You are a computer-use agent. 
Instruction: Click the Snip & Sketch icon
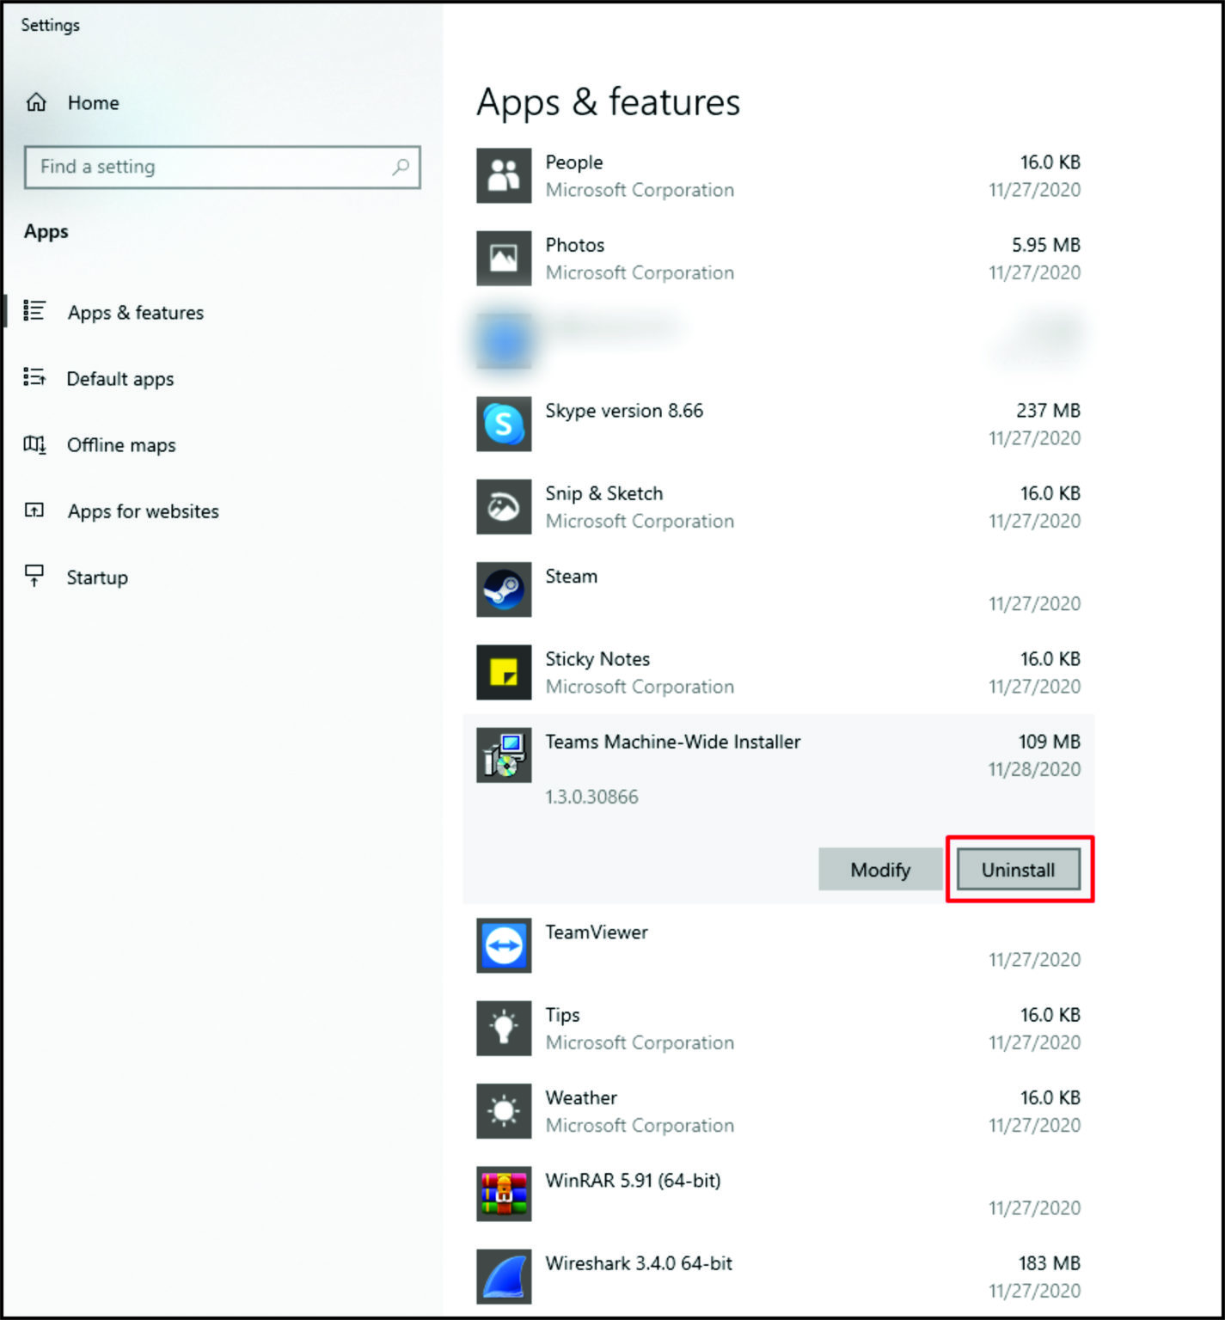(503, 506)
